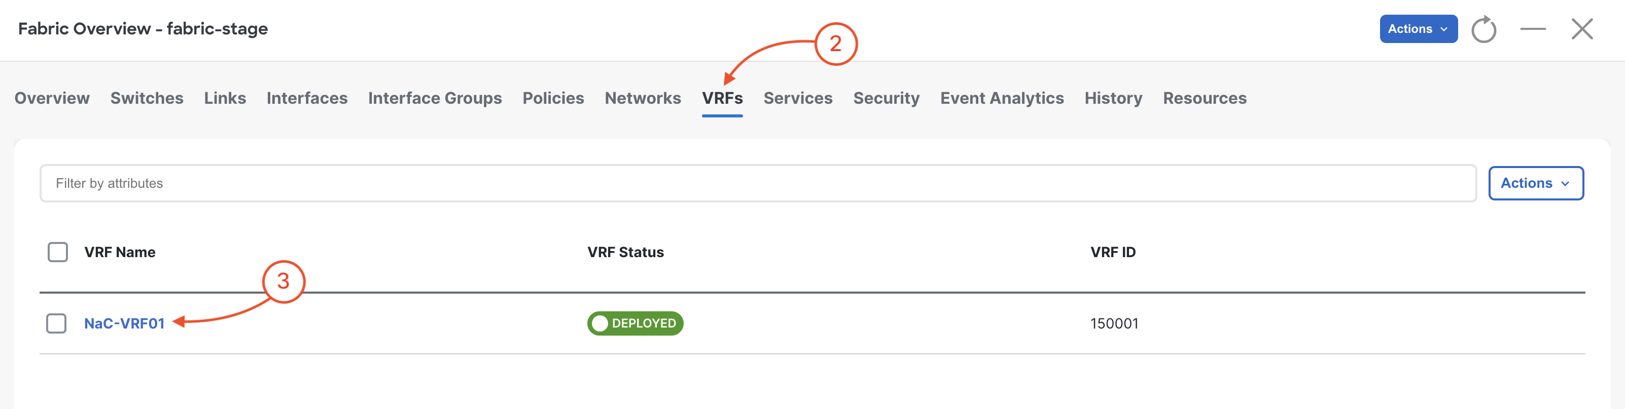
Task: Minimize the Fabric Overview panel
Action: point(1533,29)
